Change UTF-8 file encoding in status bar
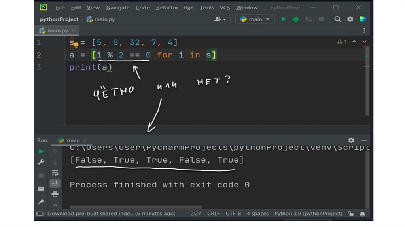 tap(233, 214)
